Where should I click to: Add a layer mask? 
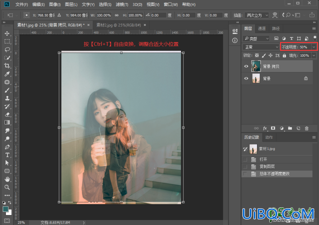click(273, 128)
